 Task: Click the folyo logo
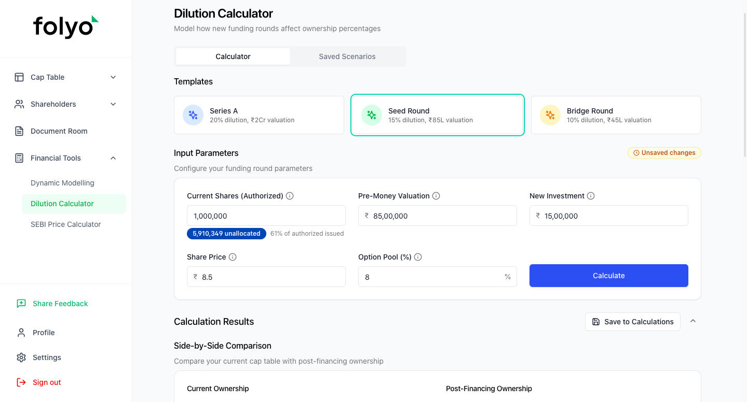click(x=66, y=27)
